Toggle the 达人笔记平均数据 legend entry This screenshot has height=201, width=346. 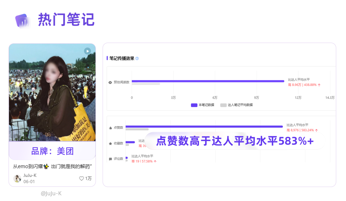pyautogui.click(x=236, y=105)
